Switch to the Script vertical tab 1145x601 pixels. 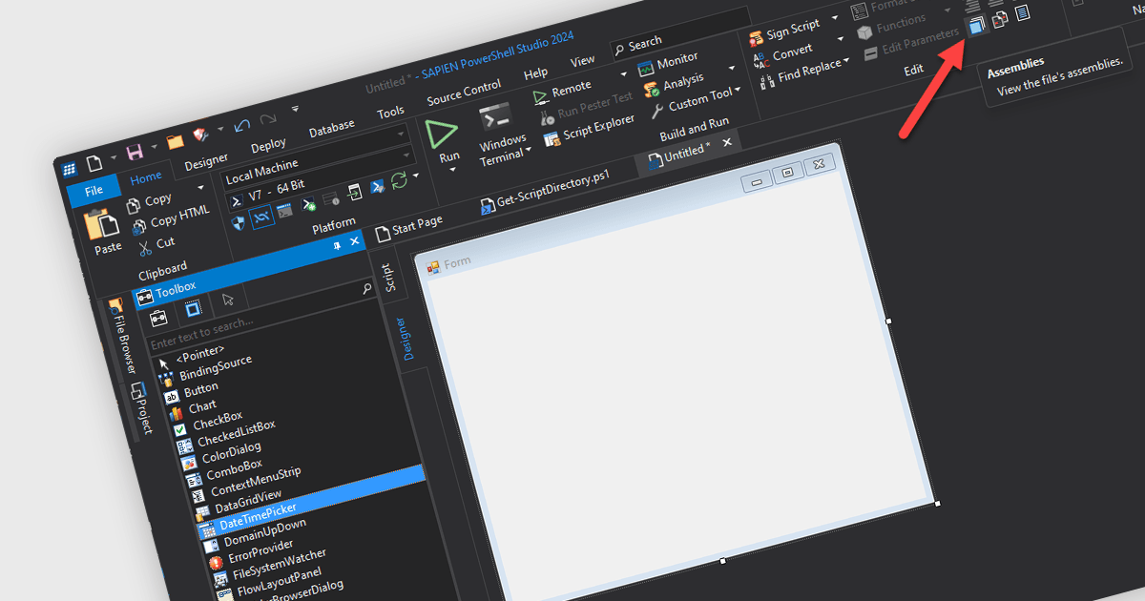pyautogui.click(x=388, y=277)
